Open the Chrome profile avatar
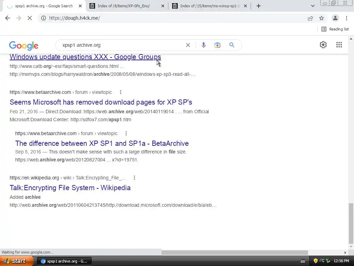354x266 pixels. point(335,18)
